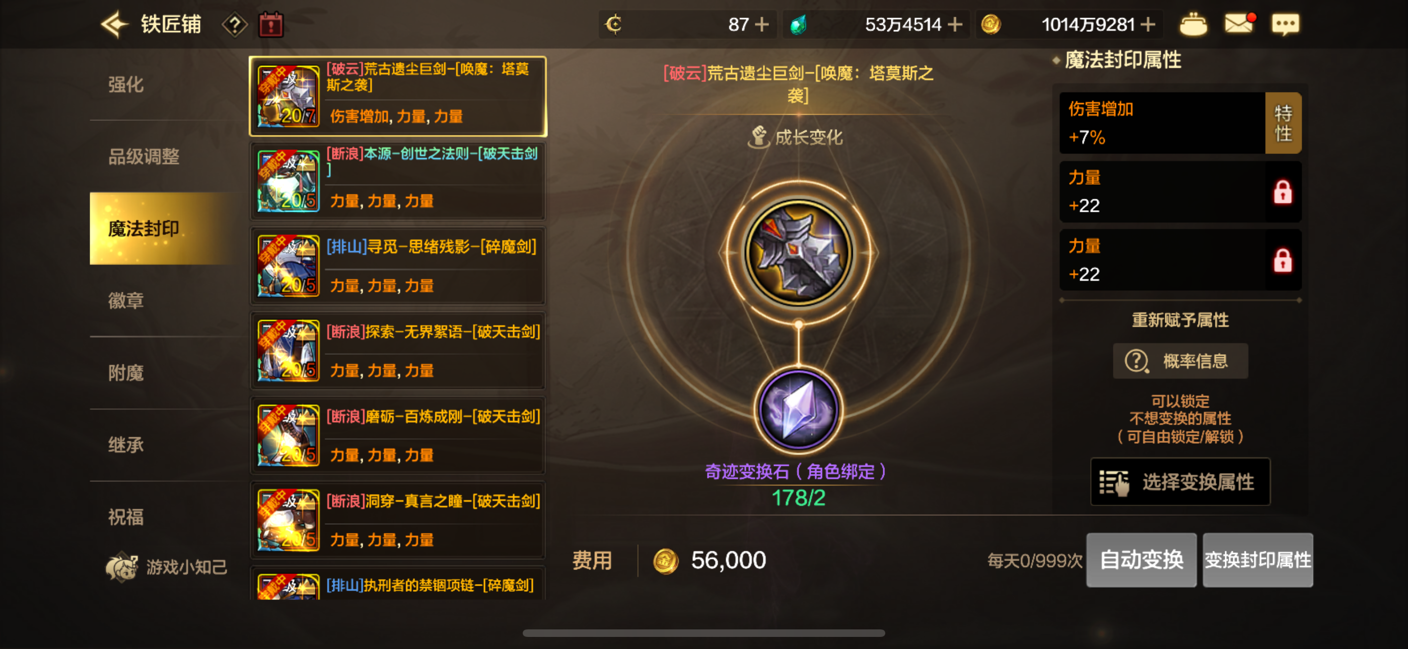Image resolution: width=1408 pixels, height=649 pixels.
Task: Tap the 游戏小知己 helper icon
Action: pos(121,567)
